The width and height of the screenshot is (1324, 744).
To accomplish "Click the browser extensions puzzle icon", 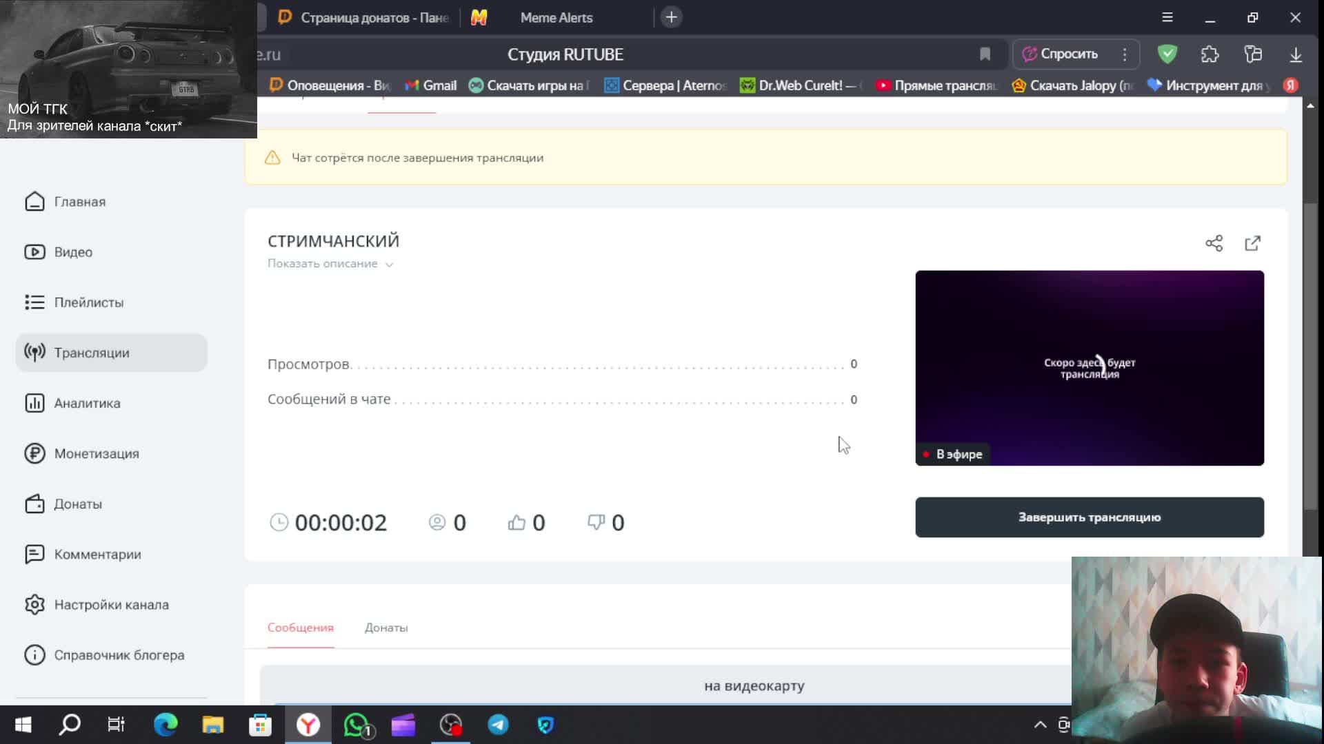I will pos(1210,54).
